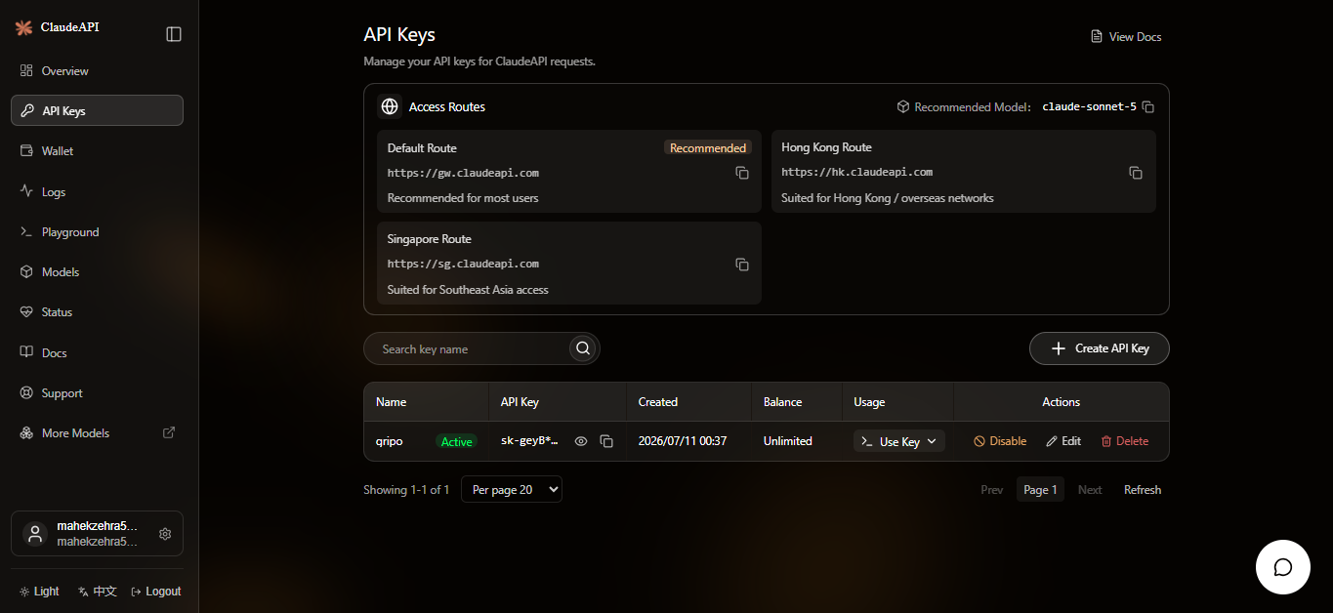The height and width of the screenshot is (613, 1333).
Task: Click the Hong Kong Route card
Action: click(964, 172)
